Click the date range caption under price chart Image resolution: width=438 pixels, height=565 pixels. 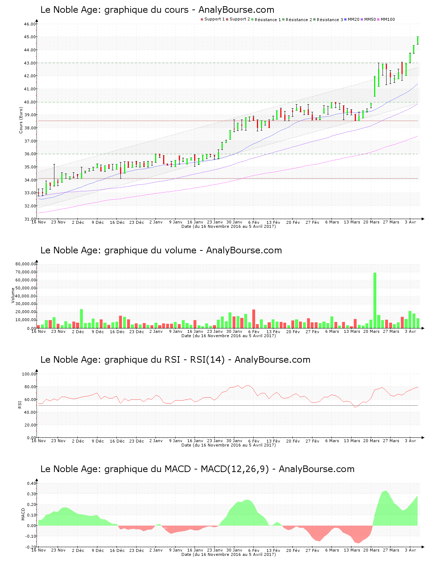point(228,226)
